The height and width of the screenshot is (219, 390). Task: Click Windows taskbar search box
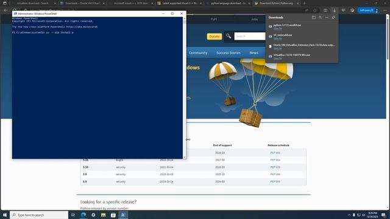point(39,215)
